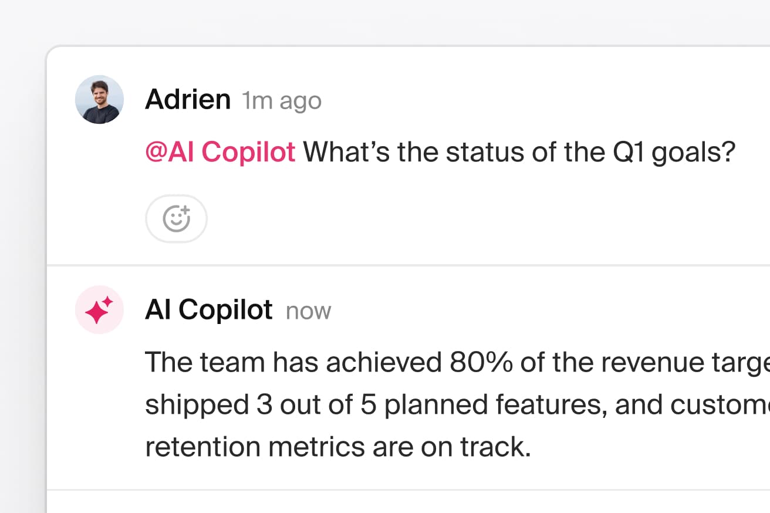Click "The team" starting the reply
The width and height of the screenshot is (770, 513).
pyautogui.click(x=206, y=363)
